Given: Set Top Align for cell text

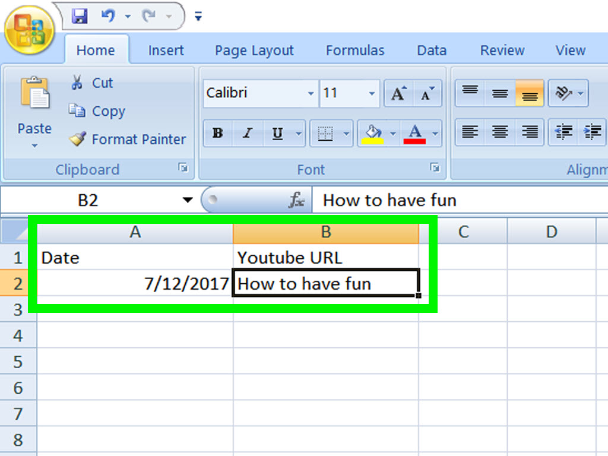Looking at the screenshot, I should pyautogui.click(x=470, y=93).
